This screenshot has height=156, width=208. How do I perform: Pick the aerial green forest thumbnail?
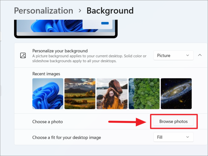(144, 94)
